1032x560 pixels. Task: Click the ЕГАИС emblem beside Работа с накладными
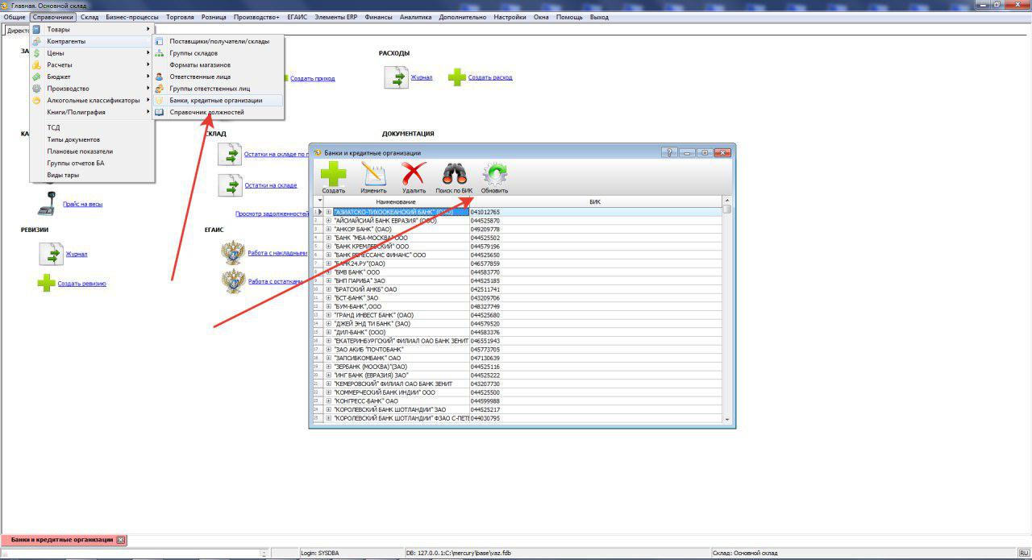(234, 253)
